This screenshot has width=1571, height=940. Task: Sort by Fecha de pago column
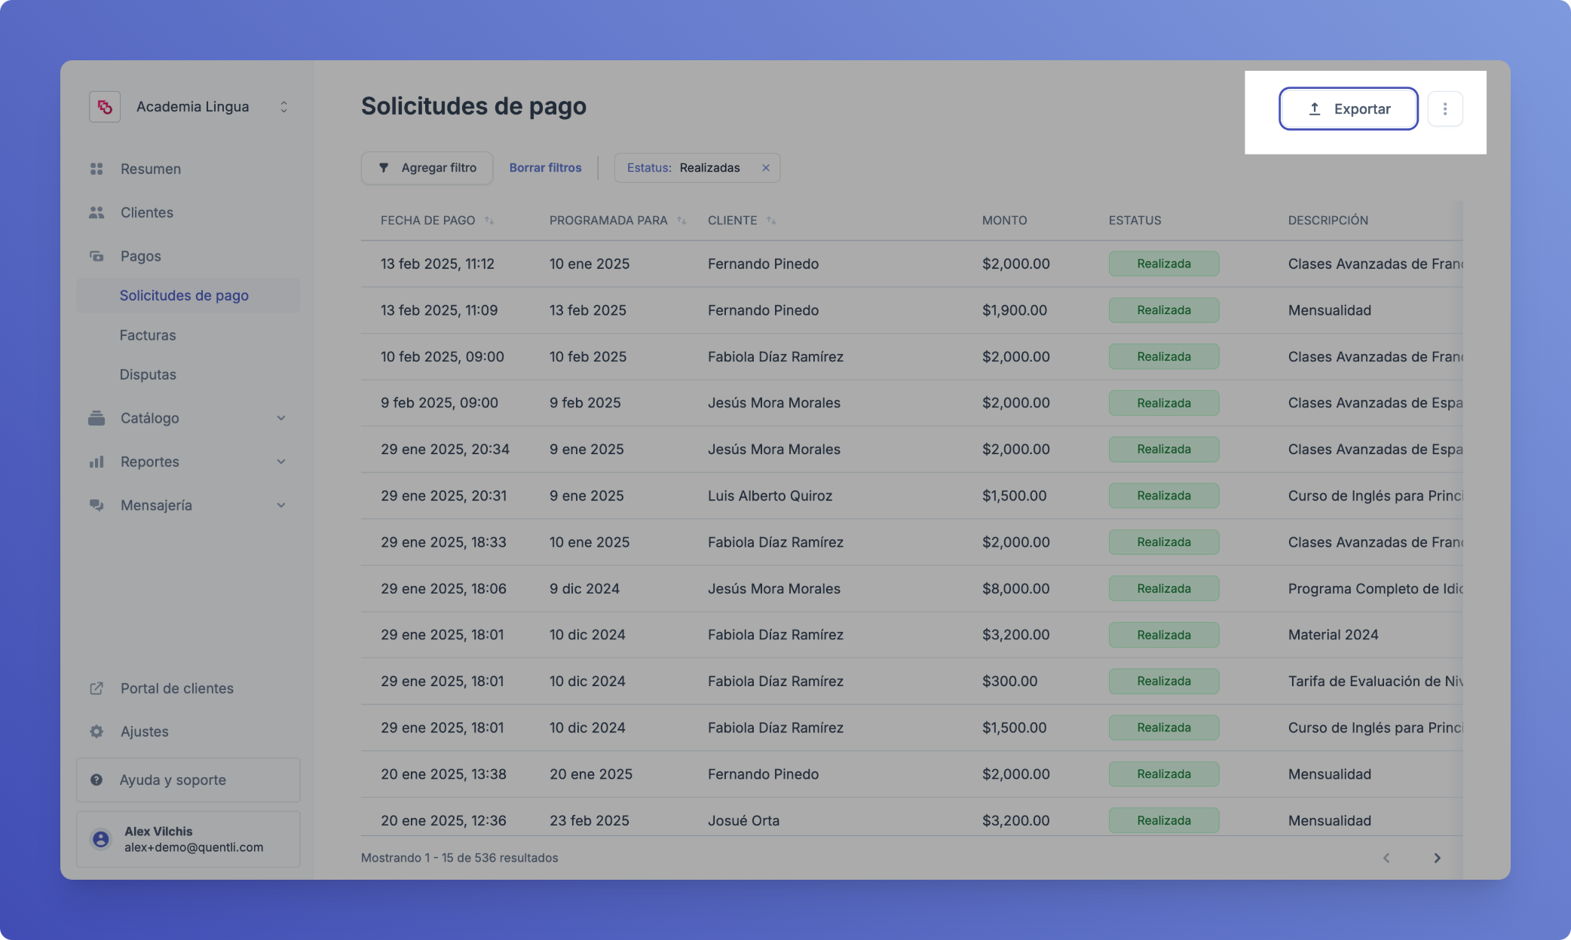tap(489, 221)
